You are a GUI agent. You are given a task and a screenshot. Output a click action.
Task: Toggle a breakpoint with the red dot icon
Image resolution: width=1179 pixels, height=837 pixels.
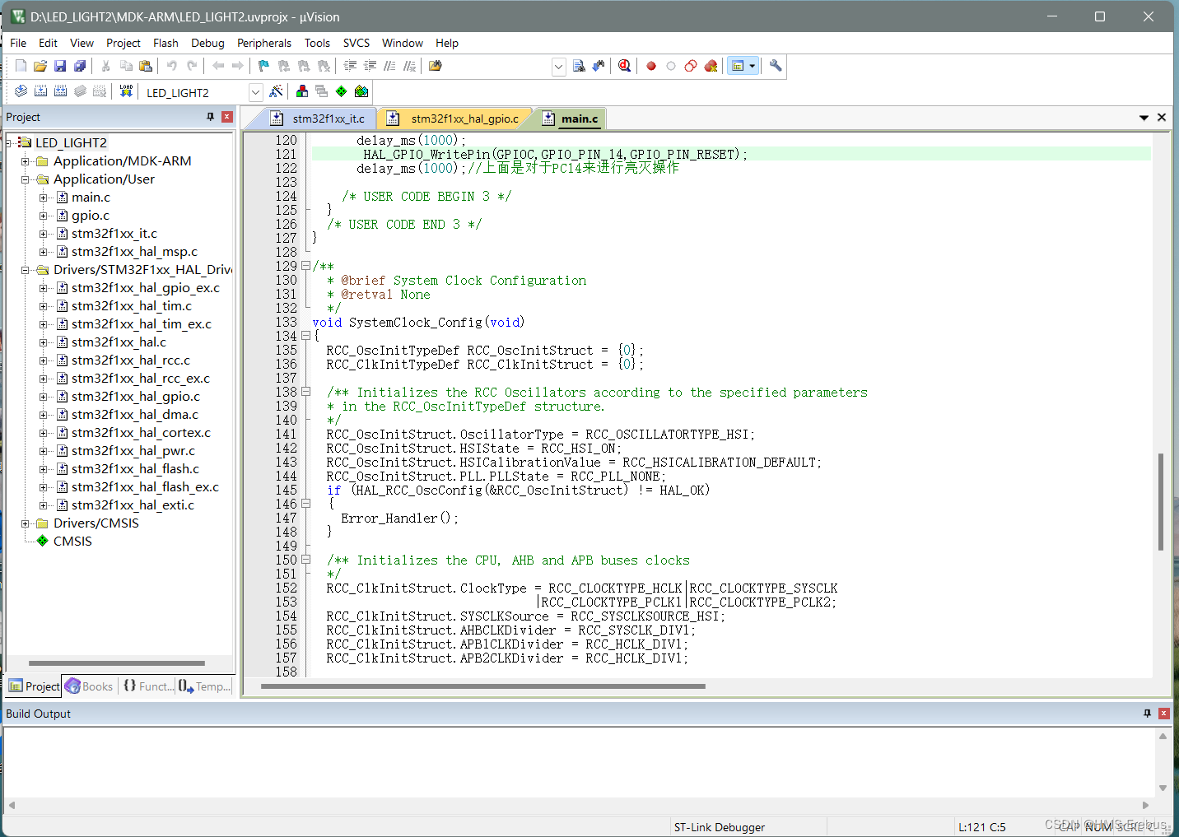(651, 66)
